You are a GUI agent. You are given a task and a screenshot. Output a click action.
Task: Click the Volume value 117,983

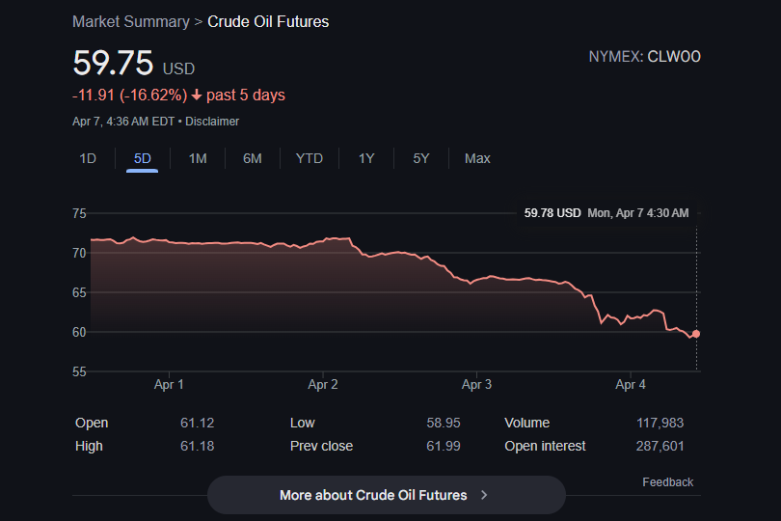coord(660,423)
